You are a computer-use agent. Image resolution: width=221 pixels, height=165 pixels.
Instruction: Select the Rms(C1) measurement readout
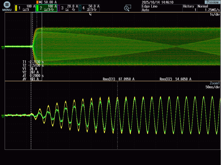pyautogui.click(x=118, y=79)
